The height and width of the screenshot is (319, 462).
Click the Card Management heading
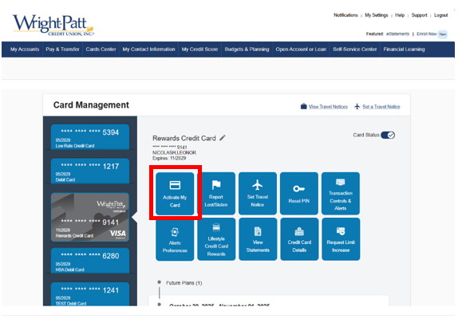coord(91,104)
